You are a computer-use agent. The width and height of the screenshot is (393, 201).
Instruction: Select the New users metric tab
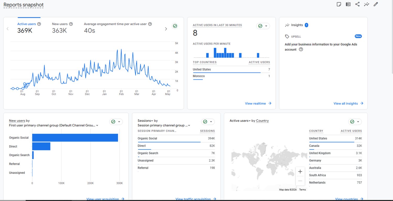coord(62,27)
